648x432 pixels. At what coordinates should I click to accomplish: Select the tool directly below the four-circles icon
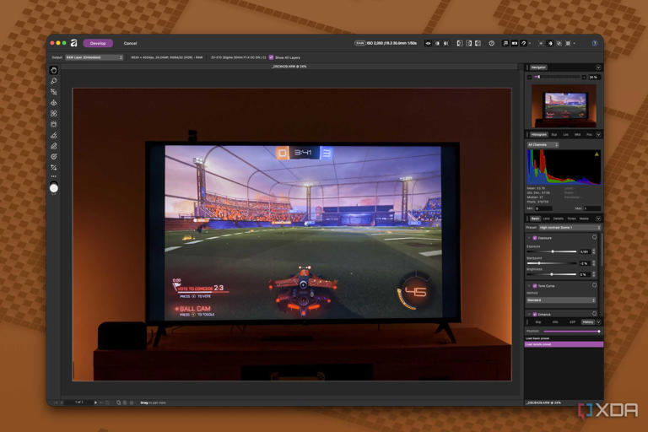(x=54, y=124)
